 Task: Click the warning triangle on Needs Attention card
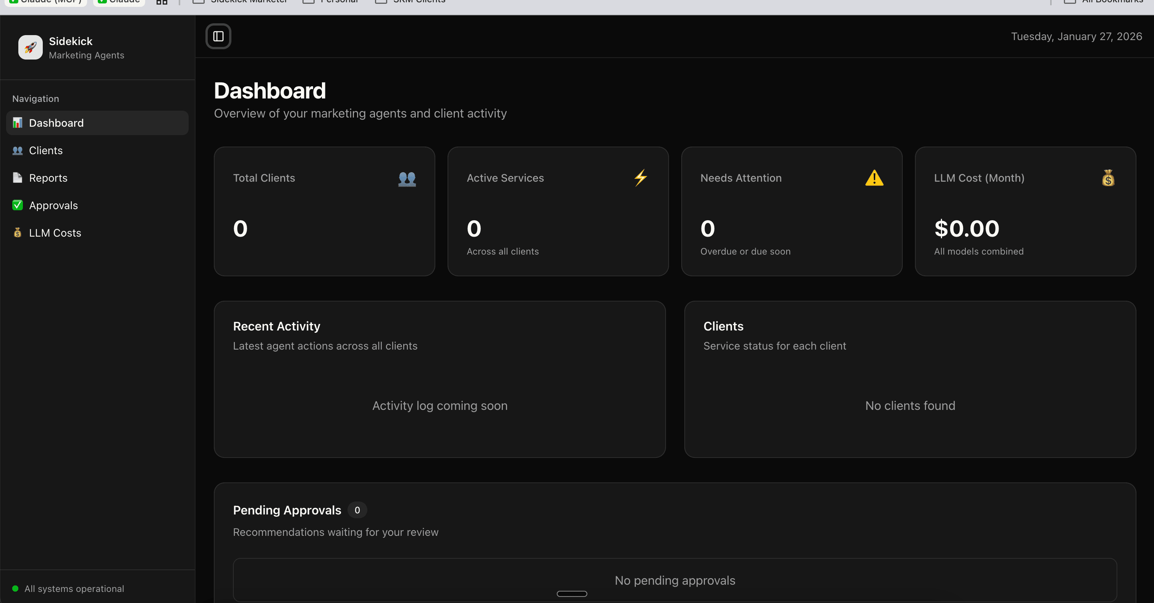pos(874,178)
